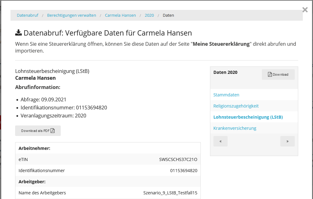Viewport: 313px width, 199px height.
Task: Click the bold 'Meine Steuererklärung' text
Action: point(221,44)
